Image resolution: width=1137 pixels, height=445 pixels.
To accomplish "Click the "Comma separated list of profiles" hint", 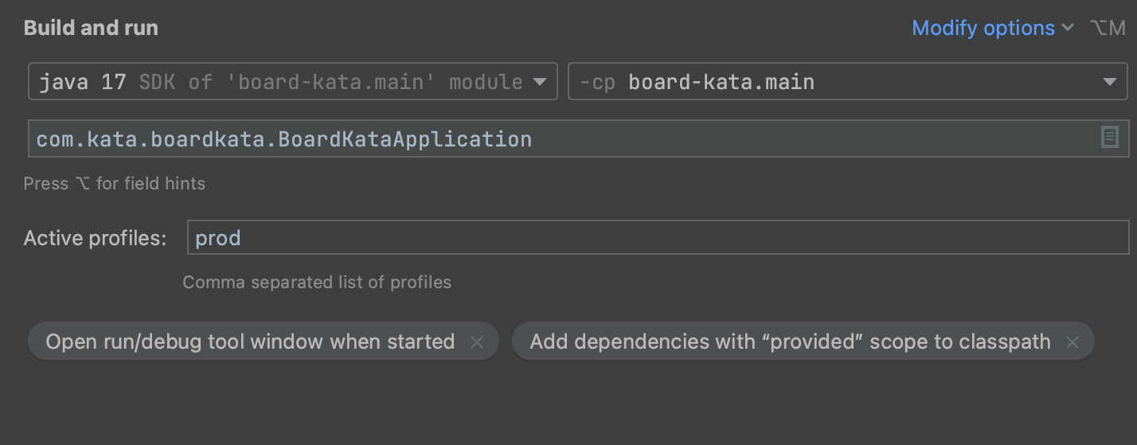I will 317,283.
